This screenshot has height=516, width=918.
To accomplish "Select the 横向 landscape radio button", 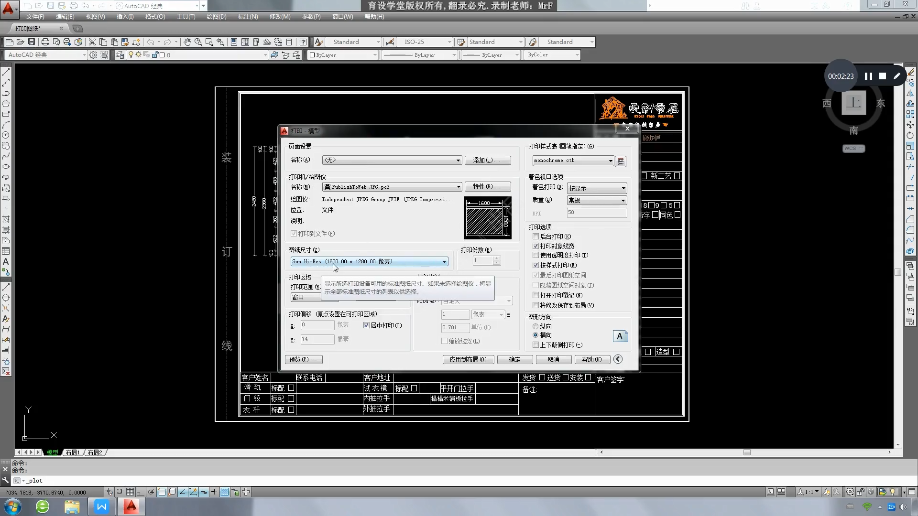I will tap(535, 335).
